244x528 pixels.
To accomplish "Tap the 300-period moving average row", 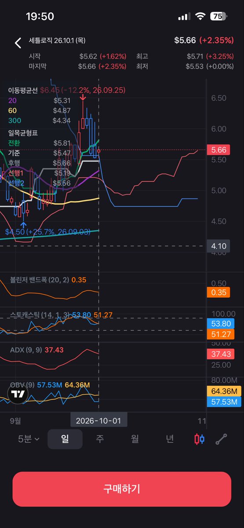I will tap(39, 121).
